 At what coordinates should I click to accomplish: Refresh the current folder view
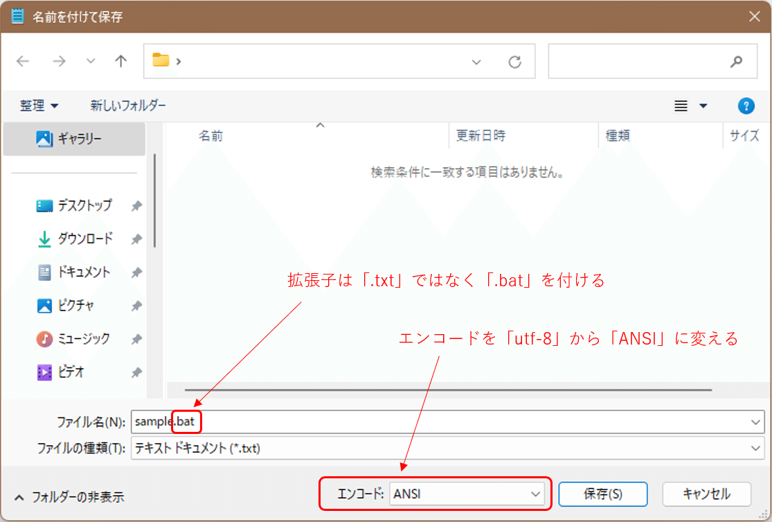click(x=515, y=61)
